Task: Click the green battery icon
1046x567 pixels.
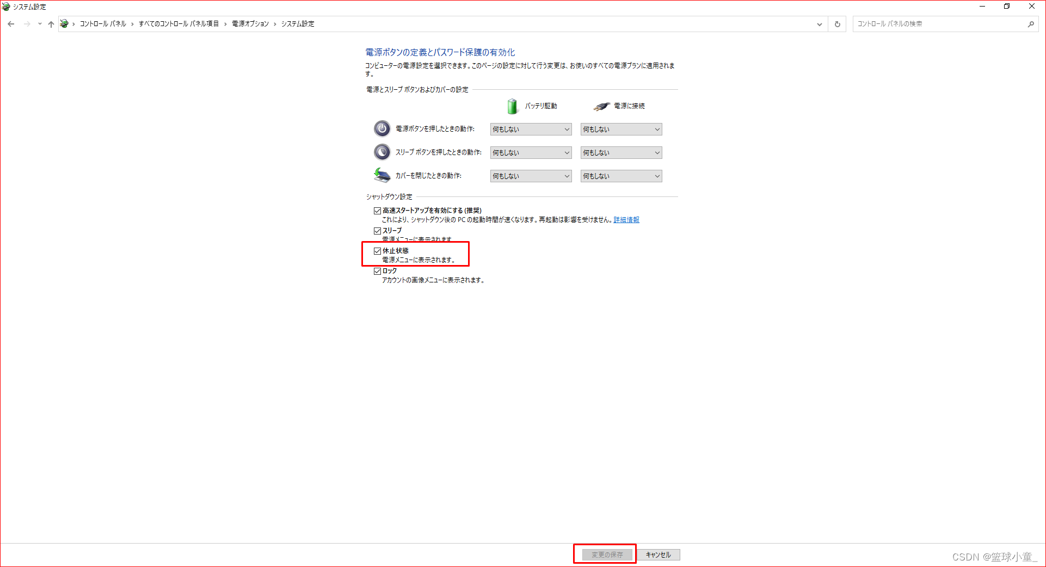Action: tap(512, 106)
